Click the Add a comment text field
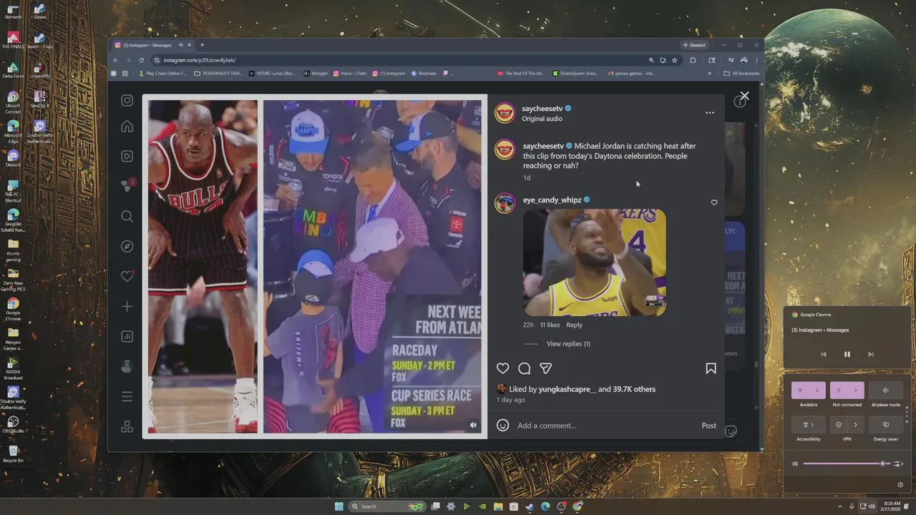 click(607, 426)
